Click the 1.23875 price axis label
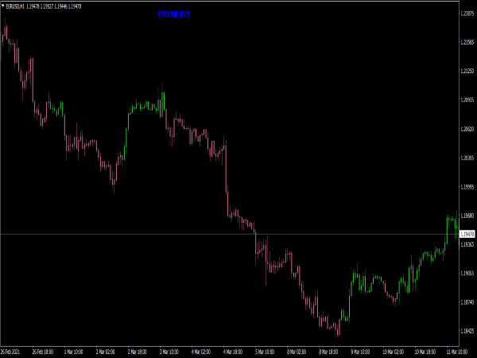 tap(467, 14)
